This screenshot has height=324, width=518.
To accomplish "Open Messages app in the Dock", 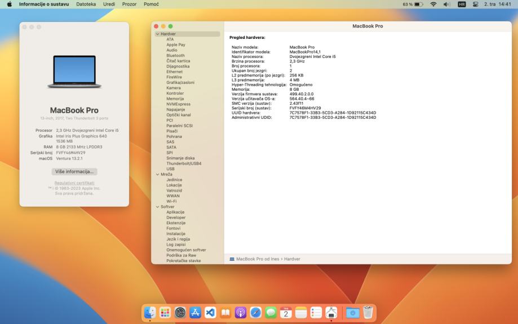I will 271,312.
